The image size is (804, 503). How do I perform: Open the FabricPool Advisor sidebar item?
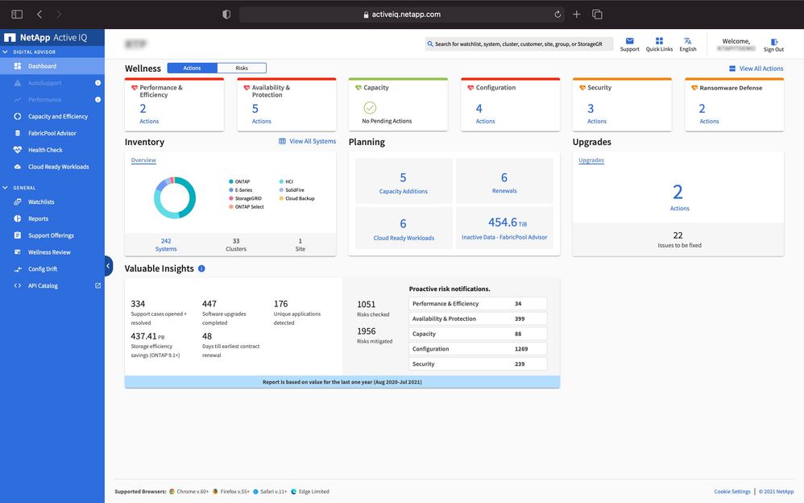pos(52,133)
